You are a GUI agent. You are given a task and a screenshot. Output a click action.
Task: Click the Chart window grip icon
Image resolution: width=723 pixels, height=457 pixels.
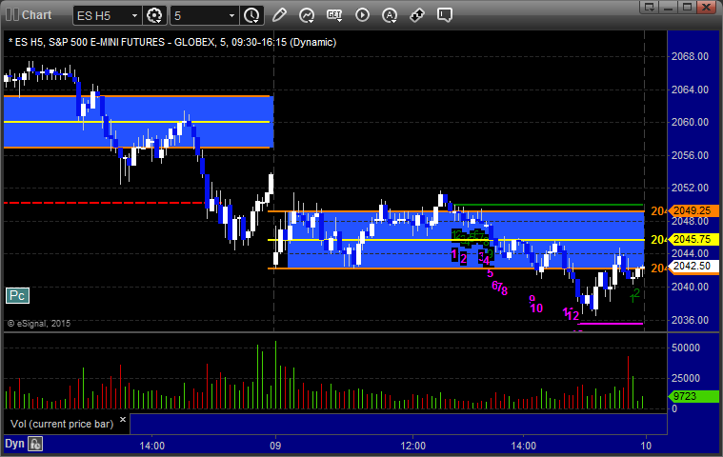(12, 14)
